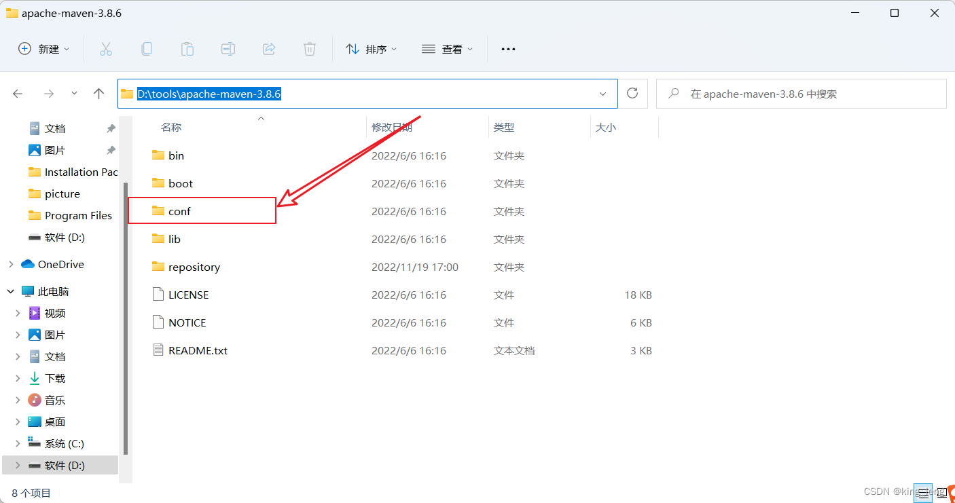The height and width of the screenshot is (503, 955).
Task: Click the Share icon in toolbar
Action: (268, 49)
